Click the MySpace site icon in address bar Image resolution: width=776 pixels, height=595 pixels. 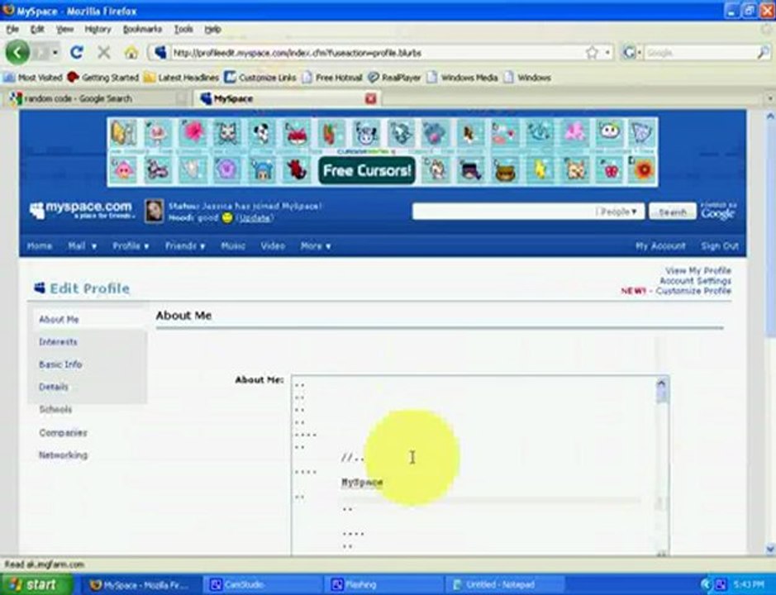160,52
